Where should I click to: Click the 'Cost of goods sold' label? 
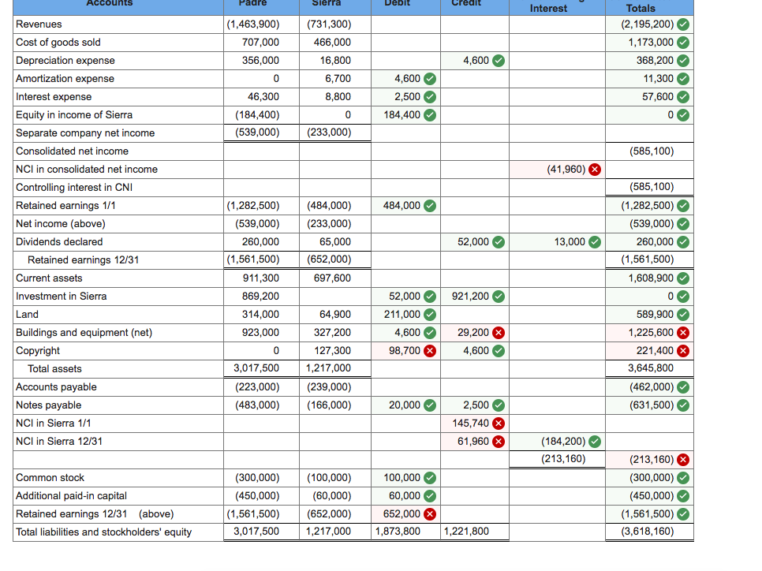[58, 43]
